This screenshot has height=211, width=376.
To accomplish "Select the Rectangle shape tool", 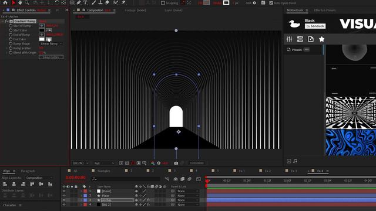I will click(x=72, y=2).
